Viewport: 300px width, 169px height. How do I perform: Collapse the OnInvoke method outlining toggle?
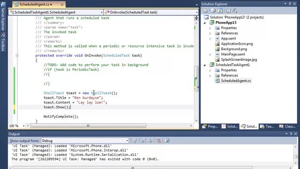tap(17, 55)
